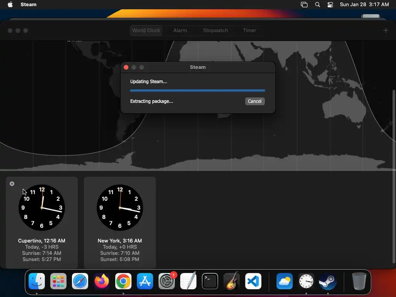Open Launchpad from the Dock

(58, 281)
